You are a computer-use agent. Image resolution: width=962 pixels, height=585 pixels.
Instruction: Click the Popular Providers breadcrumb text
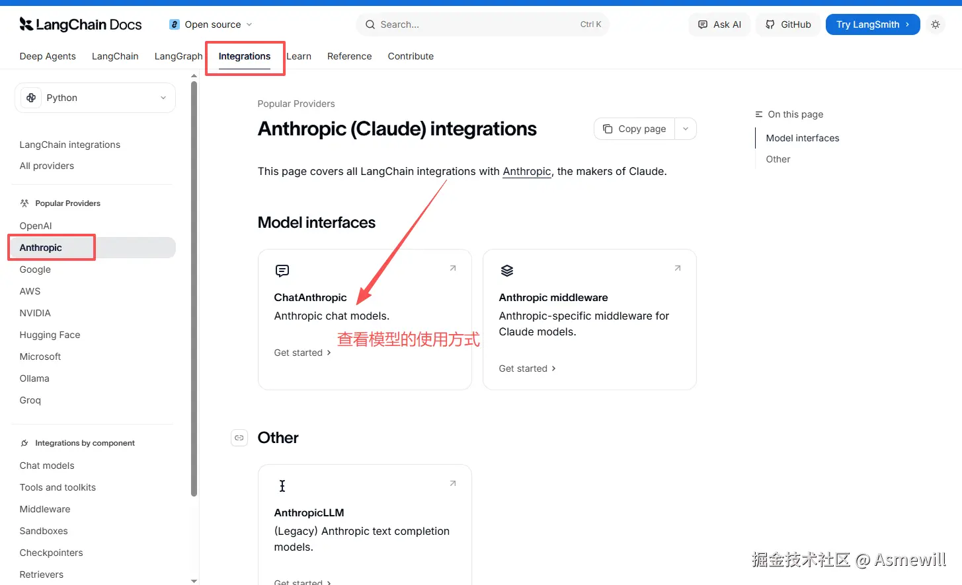[296, 104]
